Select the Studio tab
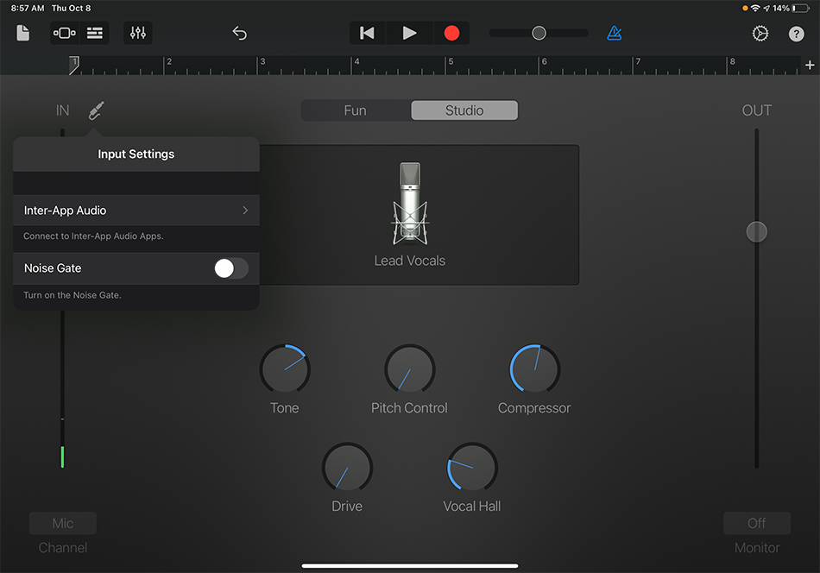Screen dimensions: 820x573 pyautogui.click(x=464, y=110)
